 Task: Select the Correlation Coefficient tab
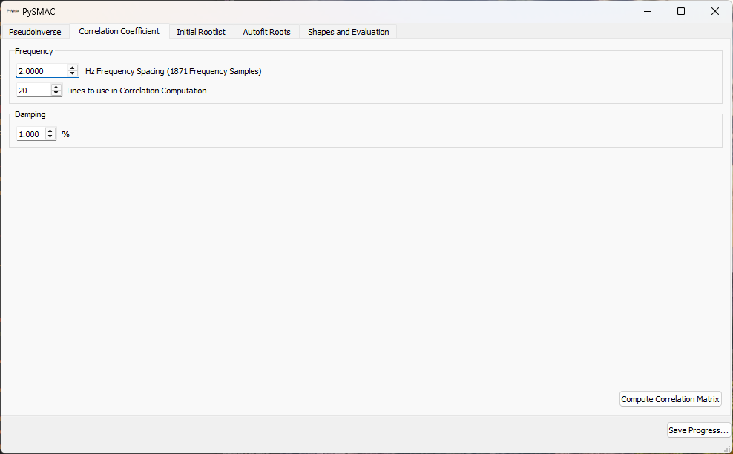click(119, 31)
